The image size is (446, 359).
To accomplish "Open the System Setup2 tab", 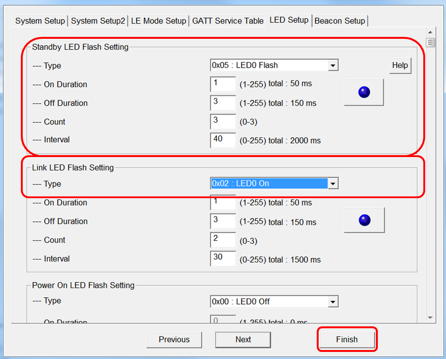I will click(98, 21).
